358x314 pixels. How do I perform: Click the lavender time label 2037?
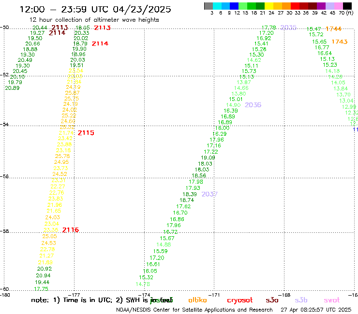(x=209, y=194)
